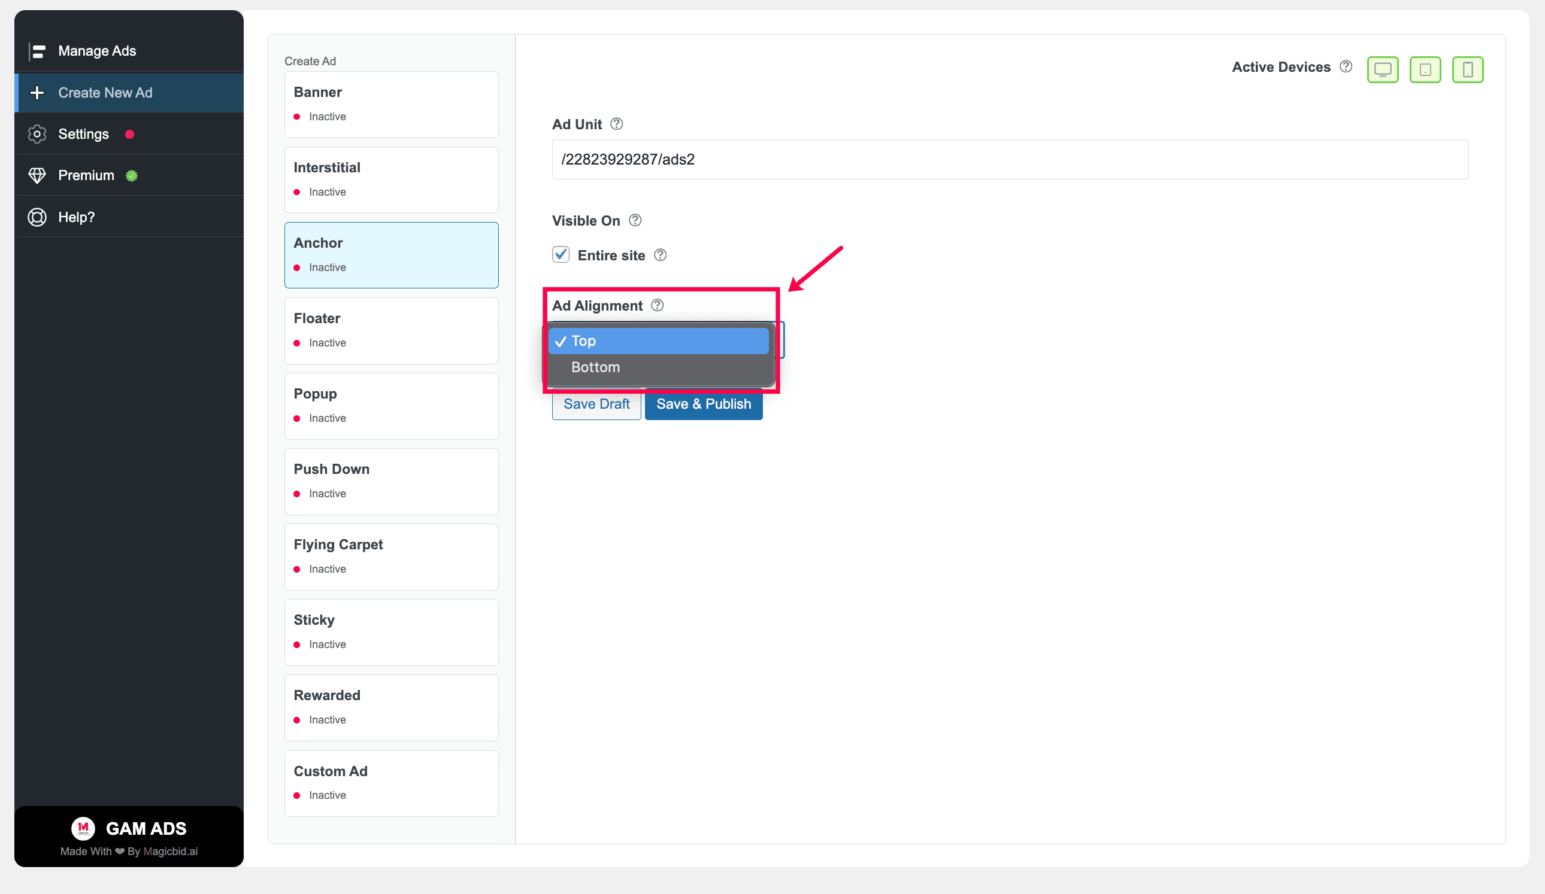Open the Settings menu item
Screen dimensions: 1545x894
point(129,134)
